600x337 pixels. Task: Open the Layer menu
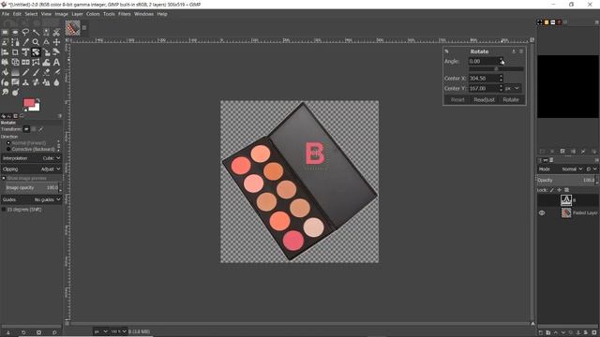tap(77, 14)
